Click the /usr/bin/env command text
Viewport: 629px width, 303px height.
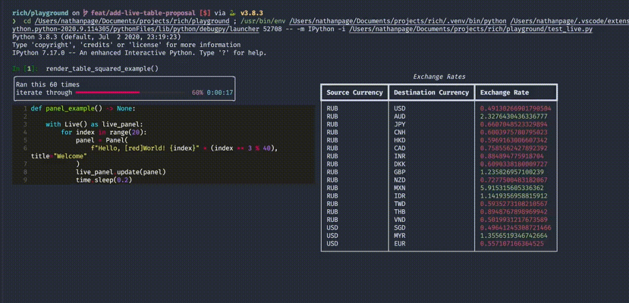(263, 21)
